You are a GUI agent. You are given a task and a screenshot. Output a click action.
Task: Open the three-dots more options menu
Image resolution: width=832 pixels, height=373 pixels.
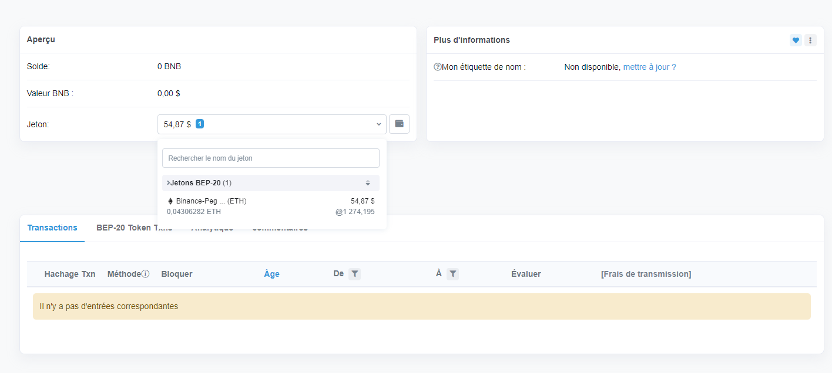click(810, 40)
